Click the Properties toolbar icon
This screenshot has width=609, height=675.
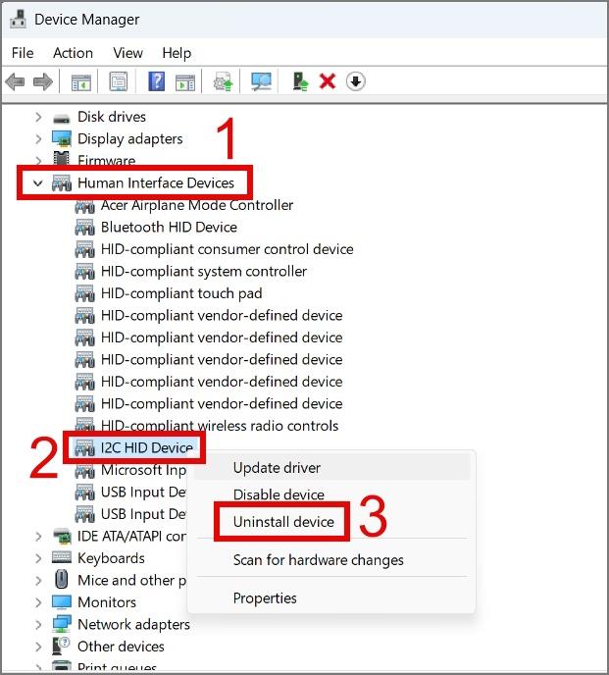[118, 81]
